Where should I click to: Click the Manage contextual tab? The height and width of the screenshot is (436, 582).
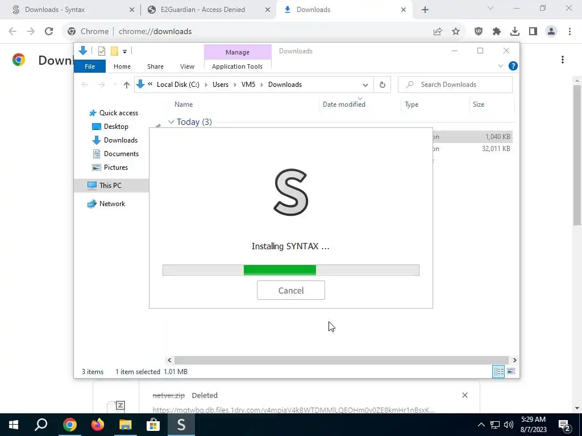238,52
